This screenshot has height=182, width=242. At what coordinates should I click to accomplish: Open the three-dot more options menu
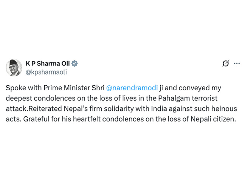click(237, 63)
